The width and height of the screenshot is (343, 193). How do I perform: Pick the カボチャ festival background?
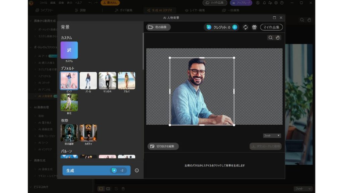(88, 133)
